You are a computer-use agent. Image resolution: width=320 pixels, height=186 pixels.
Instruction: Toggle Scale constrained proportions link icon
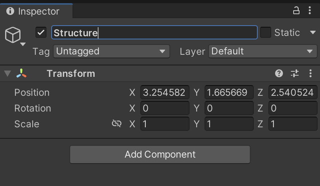point(116,124)
